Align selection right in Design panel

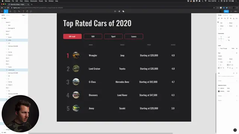225,18
